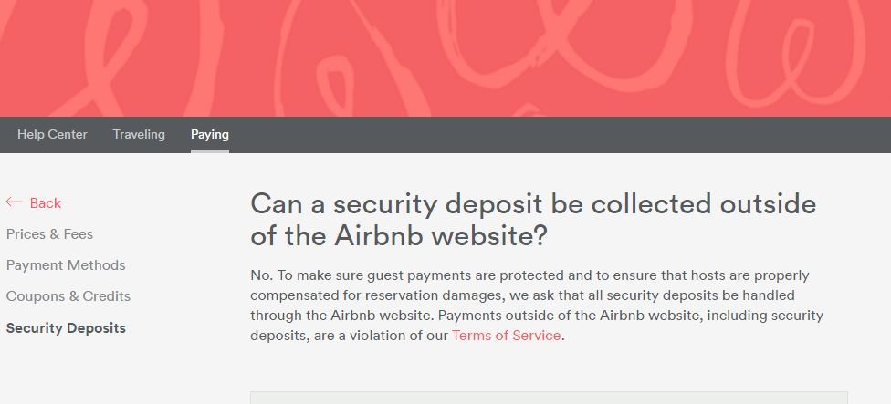The width and height of the screenshot is (891, 404).
Task: View the Coupons & Credits topic
Action: point(68,296)
